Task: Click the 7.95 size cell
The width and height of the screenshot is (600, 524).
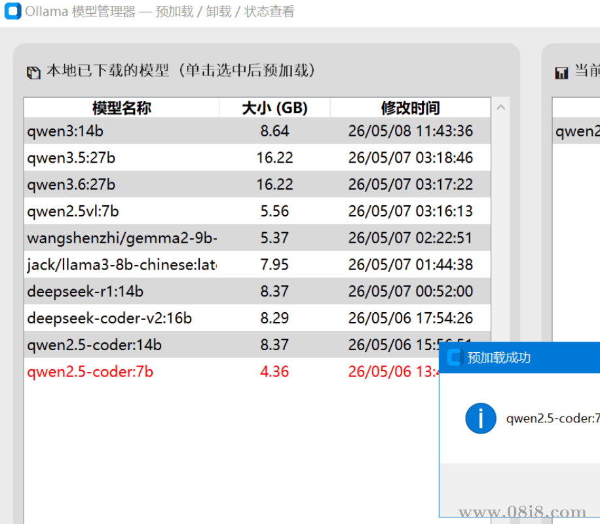Action: [274, 265]
